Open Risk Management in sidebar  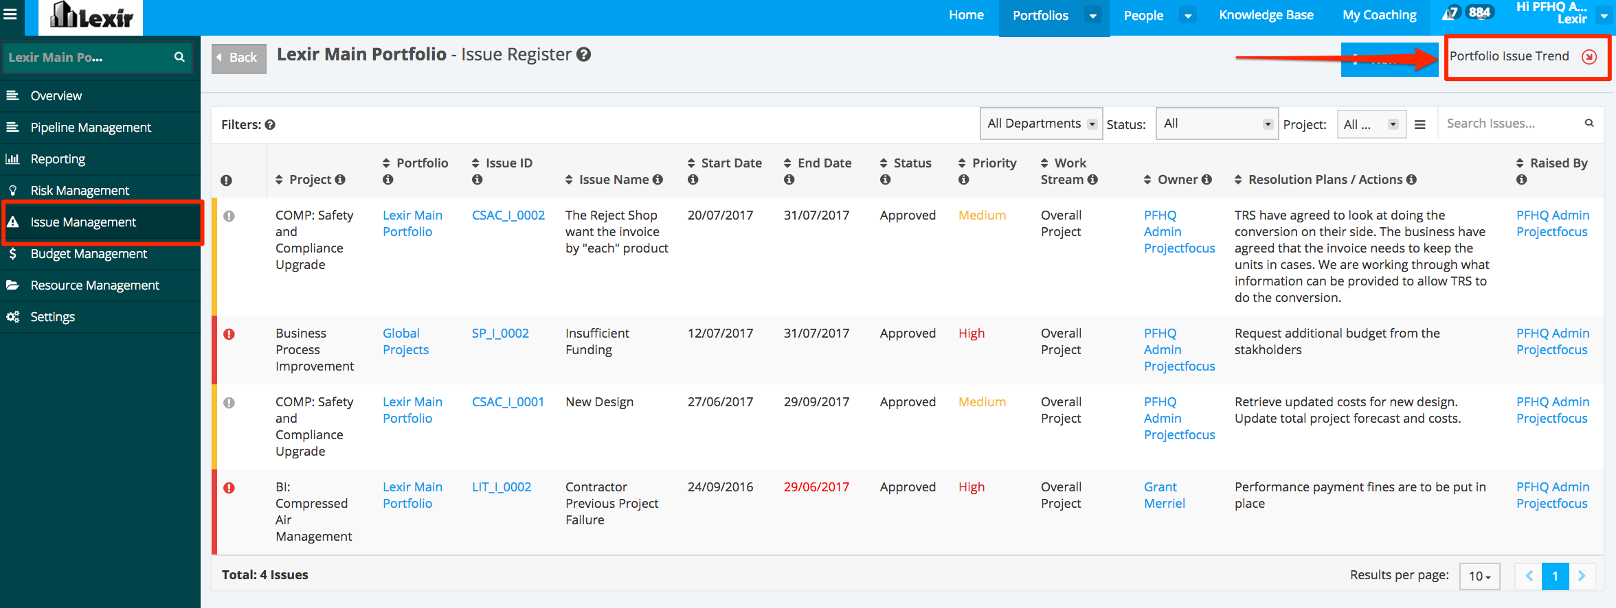pos(100,191)
